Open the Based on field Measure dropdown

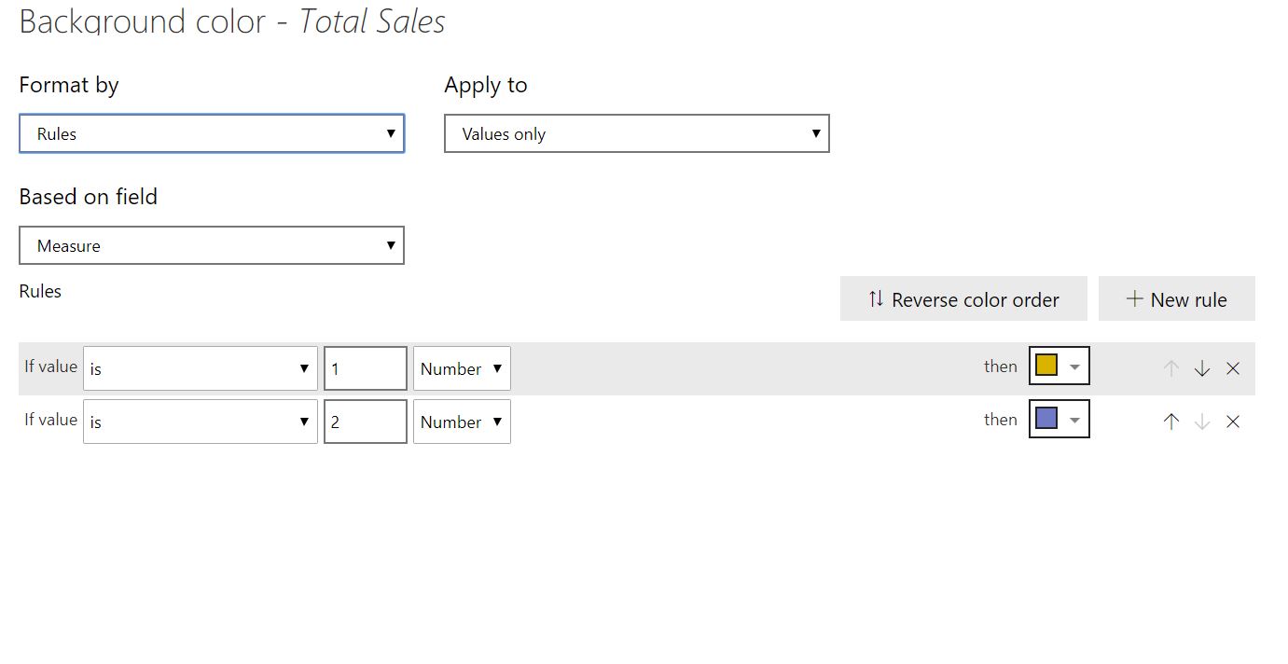coord(212,245)
